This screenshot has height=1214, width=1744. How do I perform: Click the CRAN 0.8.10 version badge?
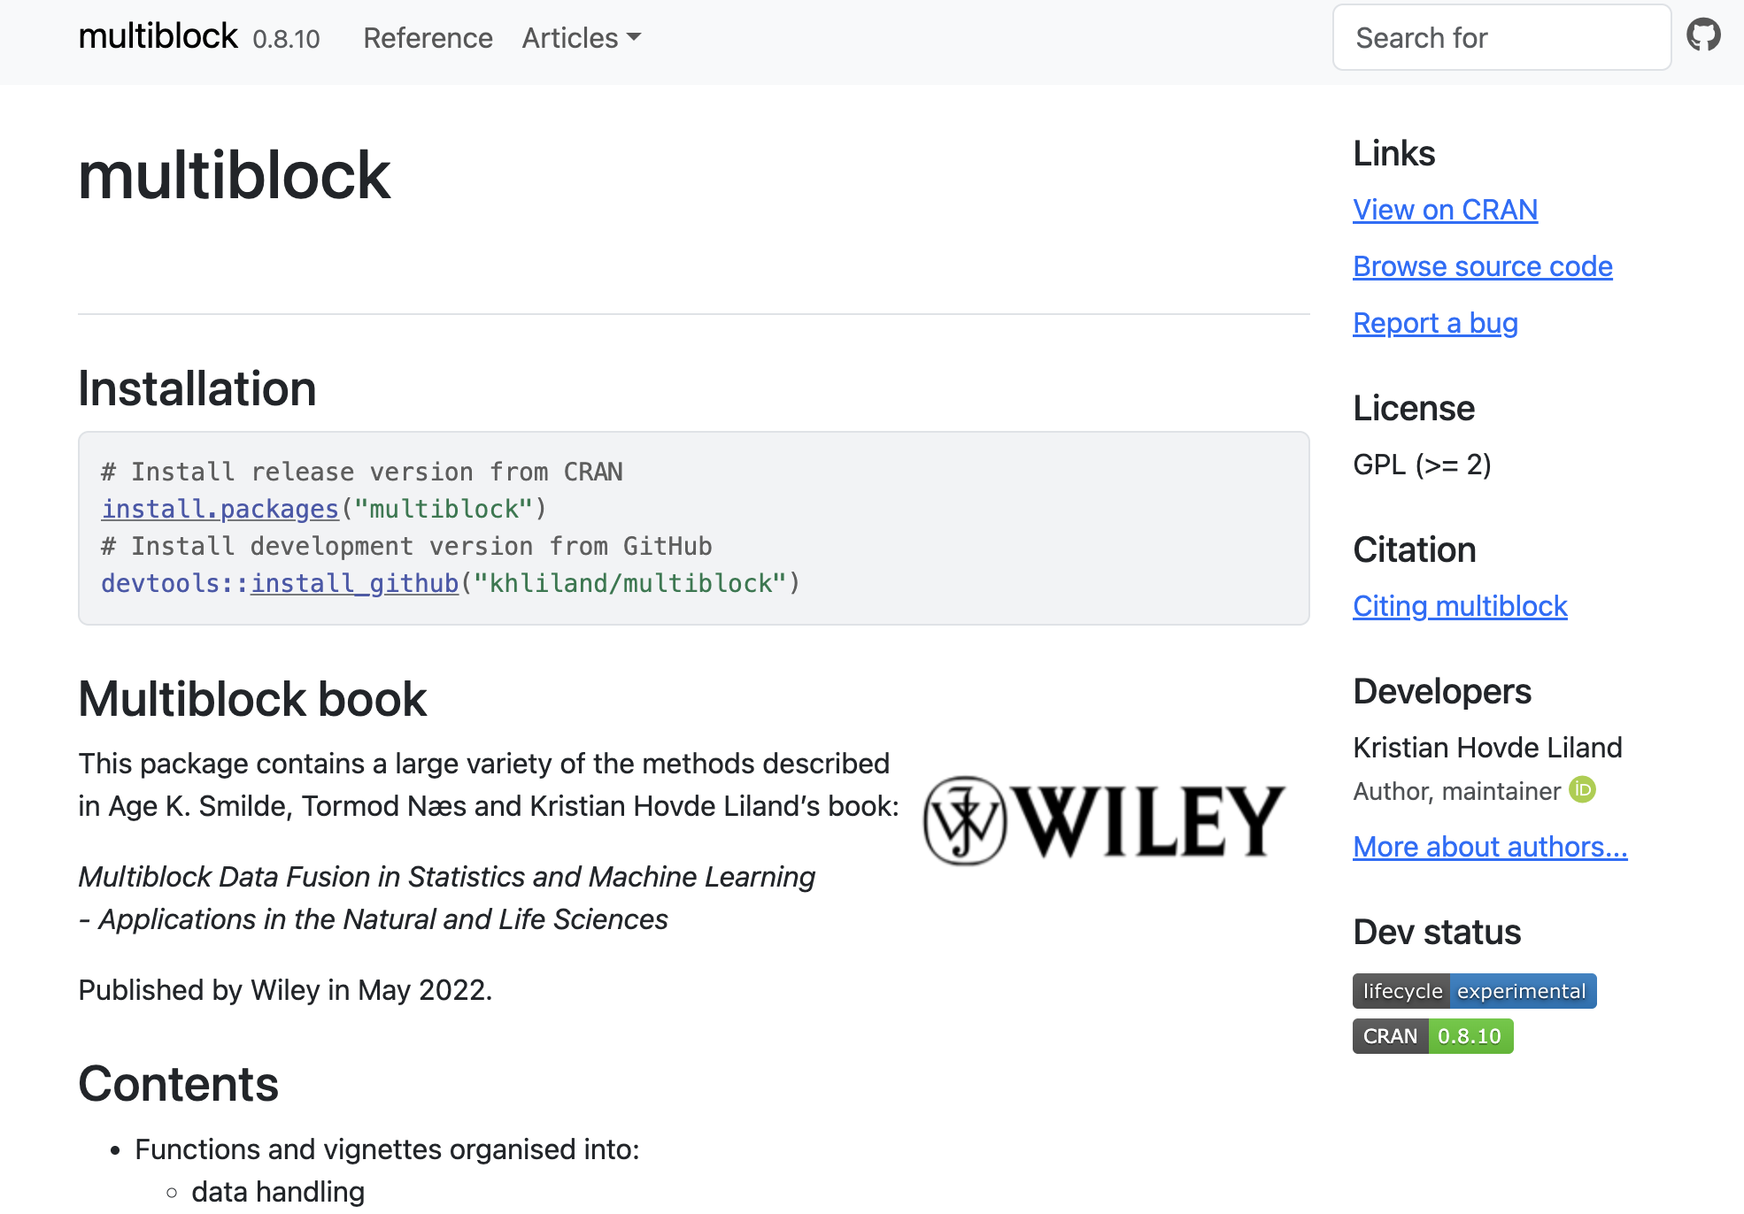click(x=1432, y=1036)
